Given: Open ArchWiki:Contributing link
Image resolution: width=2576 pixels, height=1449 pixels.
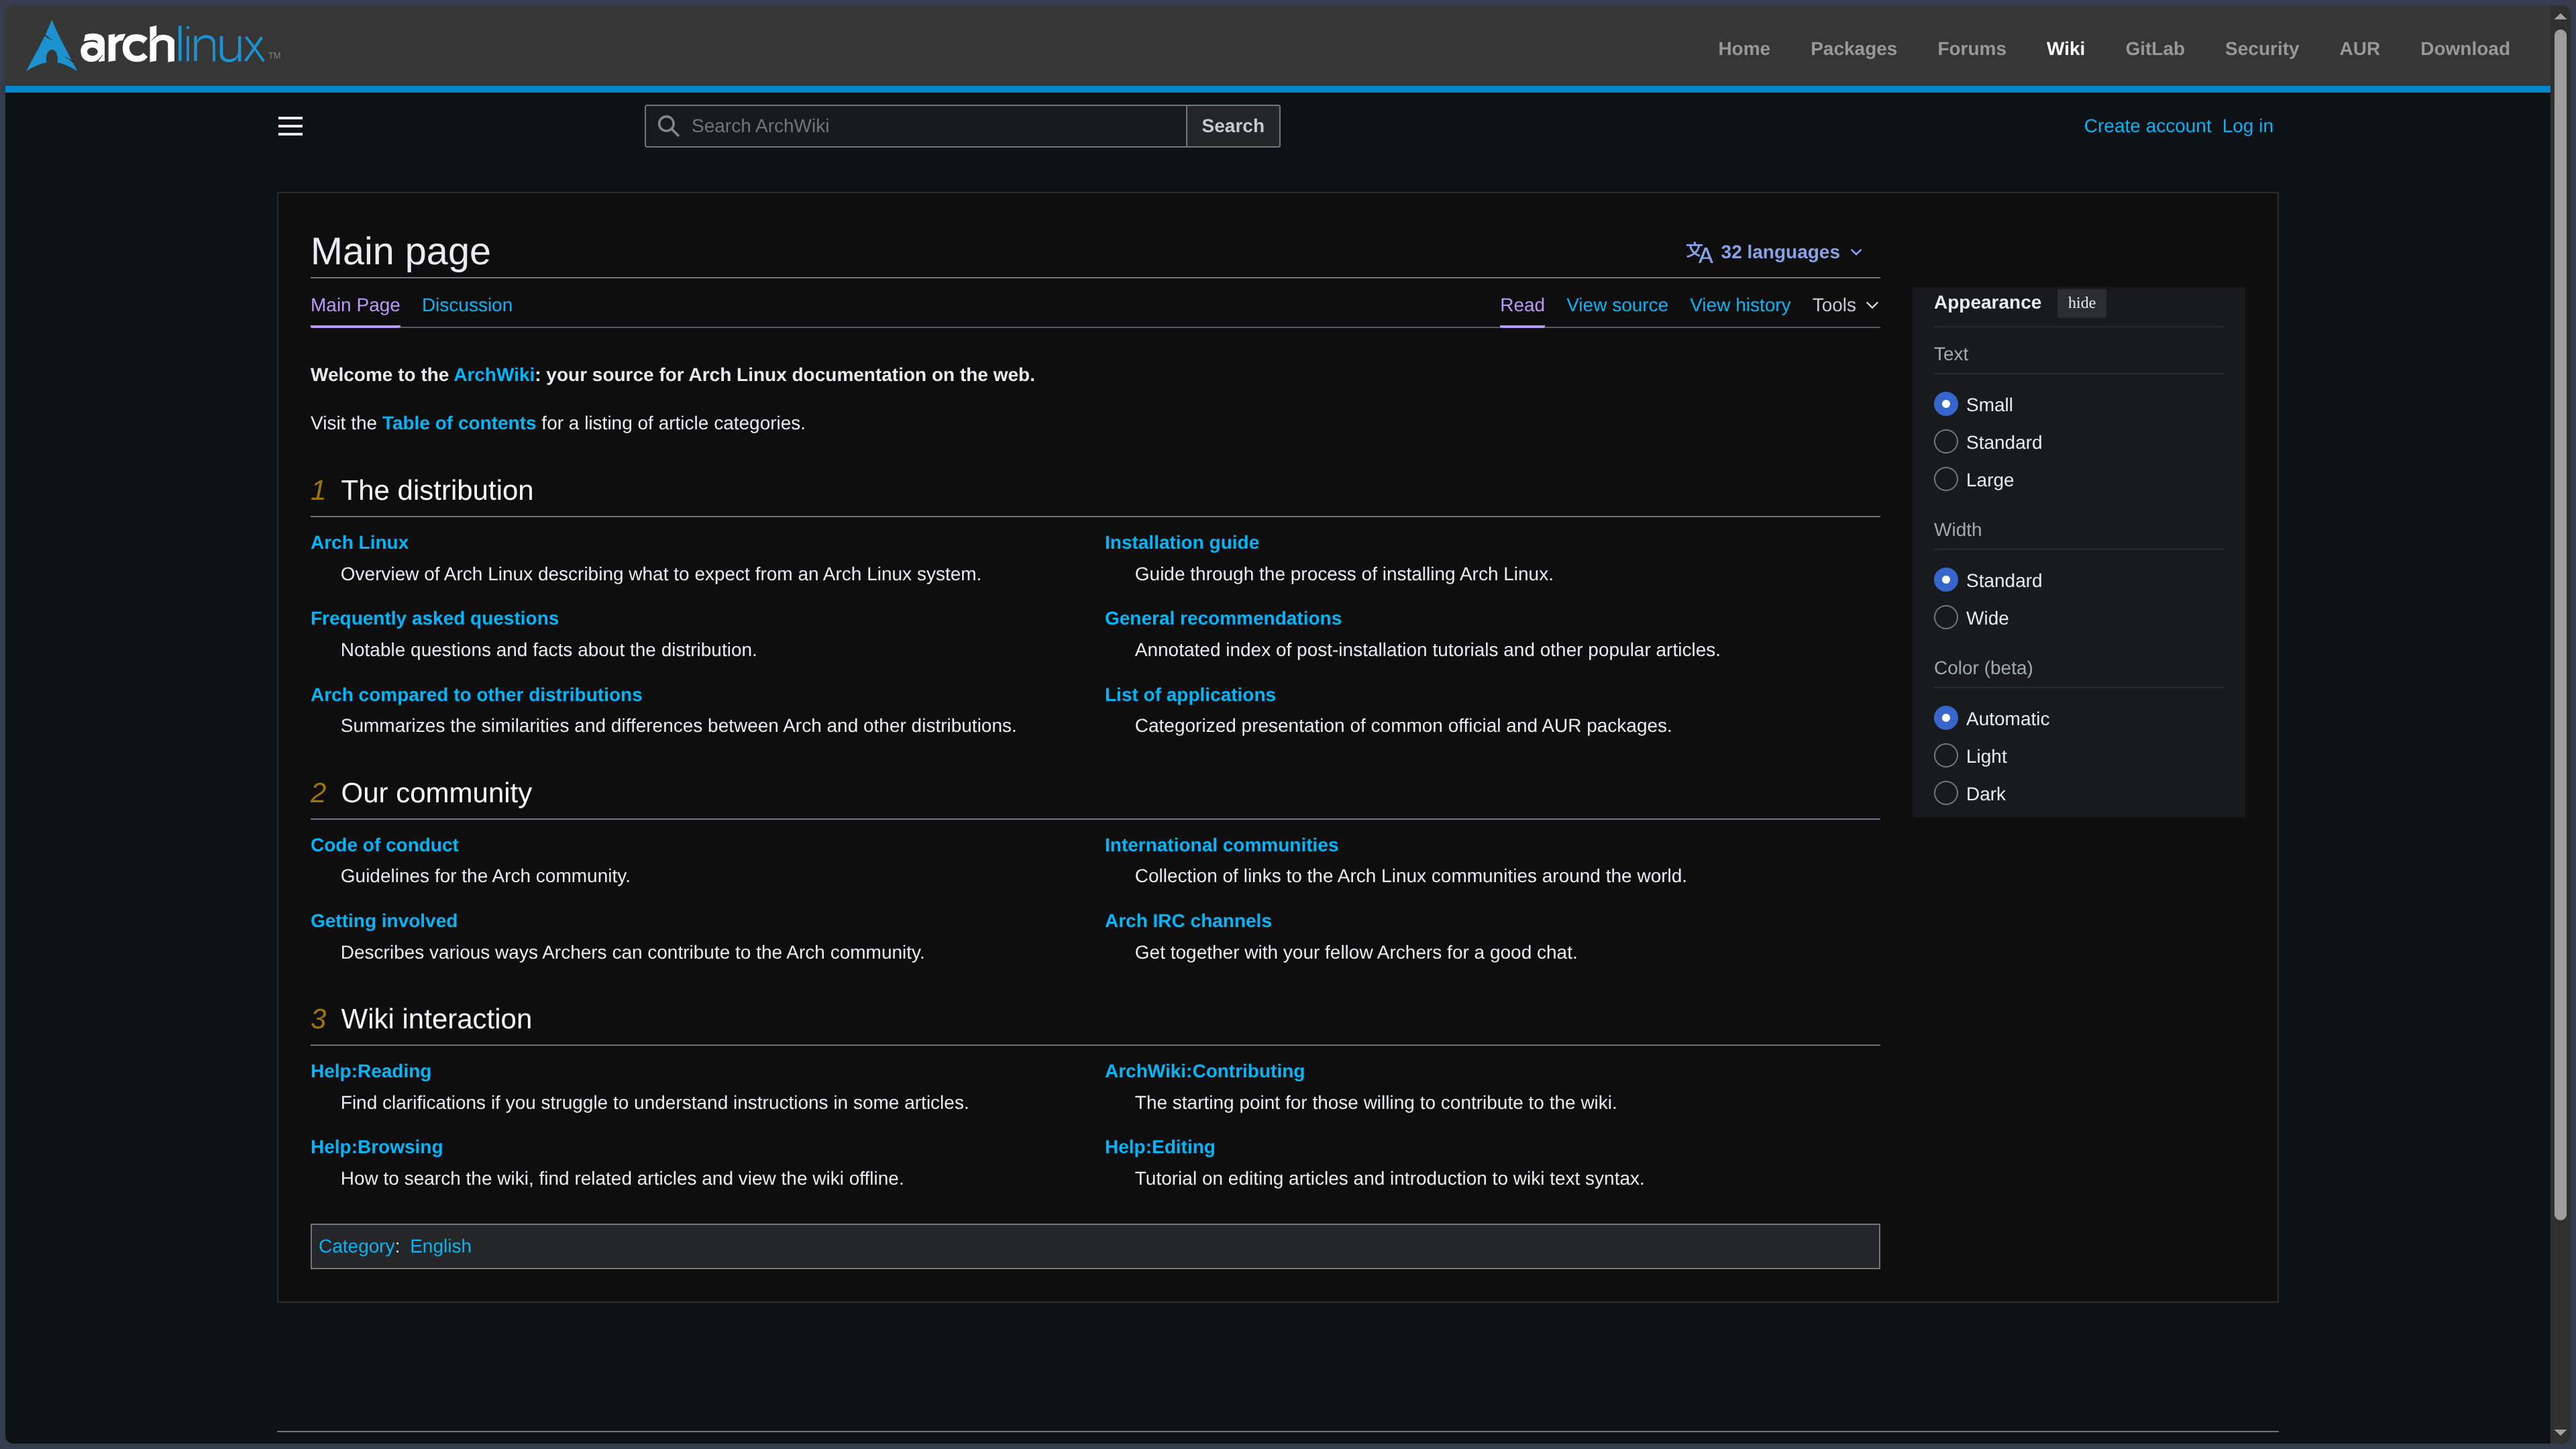Looking at the screenshot, I should click(1204, 1071).
